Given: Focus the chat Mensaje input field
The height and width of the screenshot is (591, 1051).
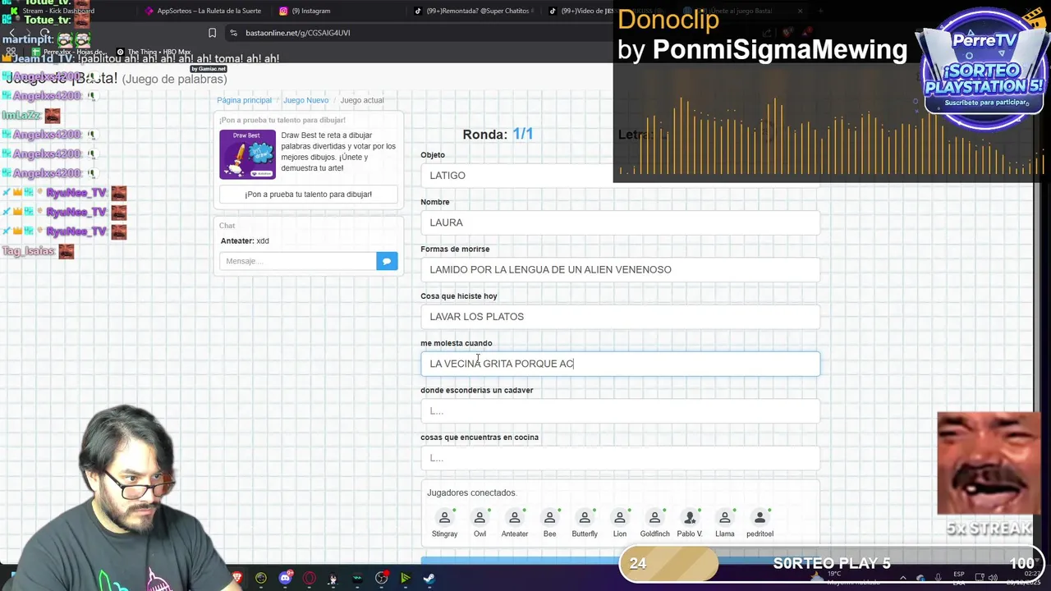Looking at the screenshot, I should (x=297, y=261).
